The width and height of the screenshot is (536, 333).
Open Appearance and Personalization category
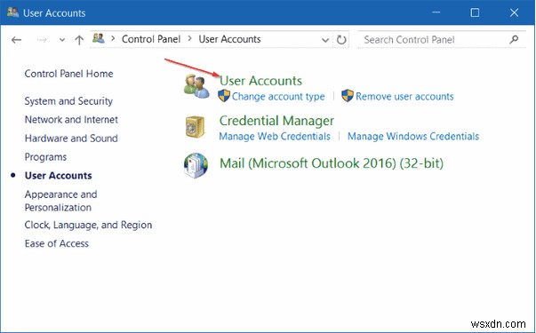[60, 201]
